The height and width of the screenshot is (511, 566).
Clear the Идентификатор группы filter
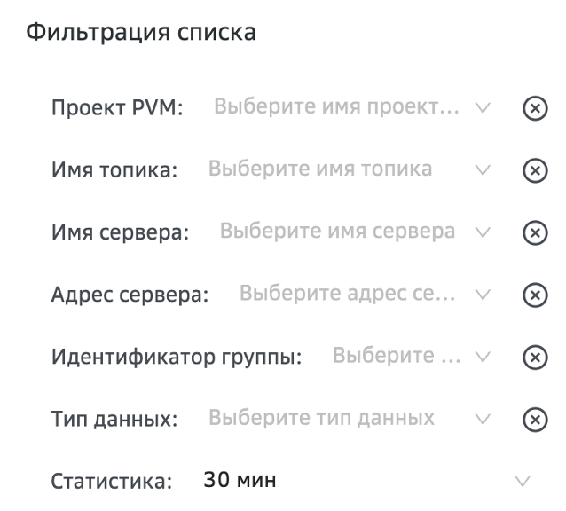[x=531, y=357]
